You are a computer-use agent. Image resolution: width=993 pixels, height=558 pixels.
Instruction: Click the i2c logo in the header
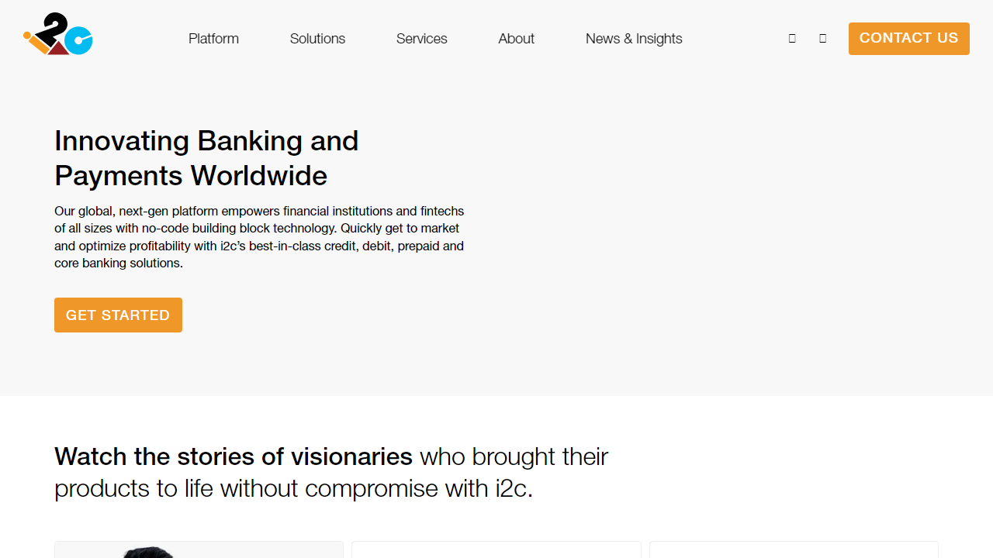tap(58, 35)
